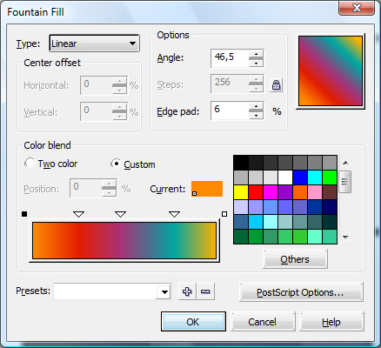This screenshot has height=348, width=381.
Task: Open the Presets dropdown list
Action: click(164, 291)
